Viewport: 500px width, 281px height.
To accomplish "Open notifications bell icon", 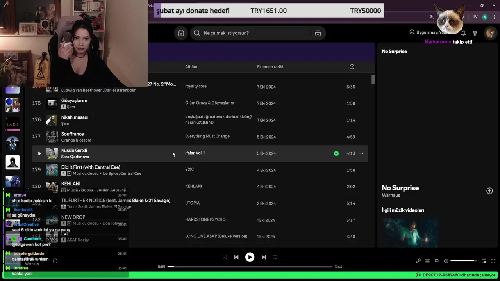I will point(463,33).
